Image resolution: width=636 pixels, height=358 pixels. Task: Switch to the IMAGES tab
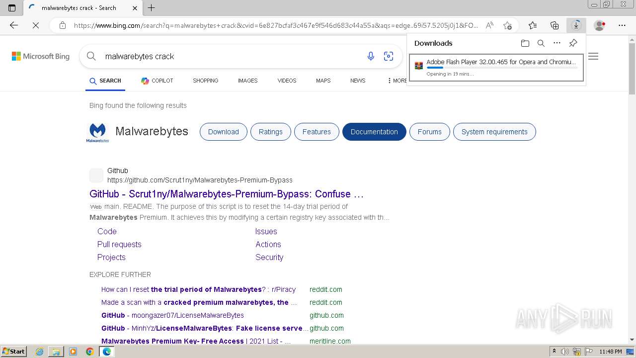coord(247,81)
